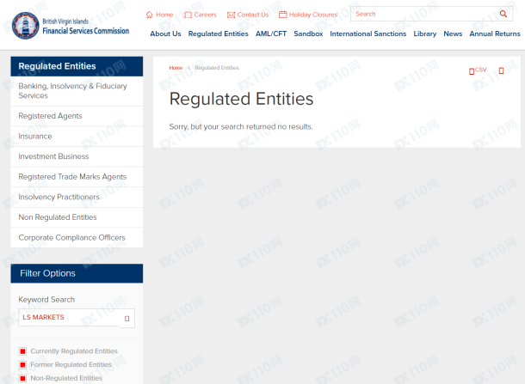Open Banking, Insolvency & Fiduciary Services

pyautogui.click(x=77, y=91)
